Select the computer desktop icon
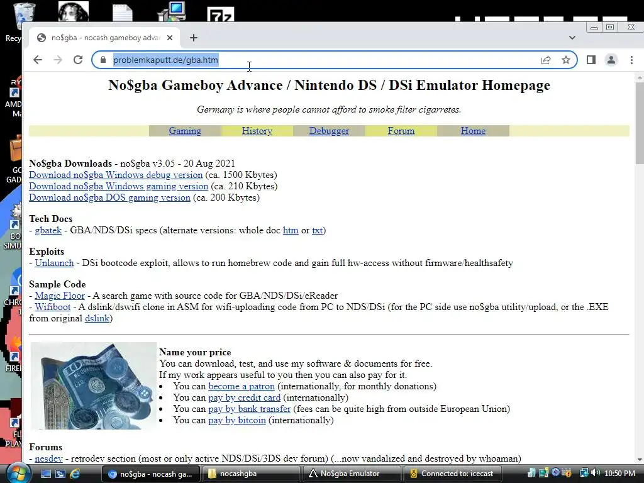Viewport: 644px width, 483px height. pos(172,11)
